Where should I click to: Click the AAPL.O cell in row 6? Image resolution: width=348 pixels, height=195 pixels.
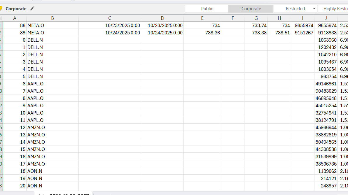(53, 84)
